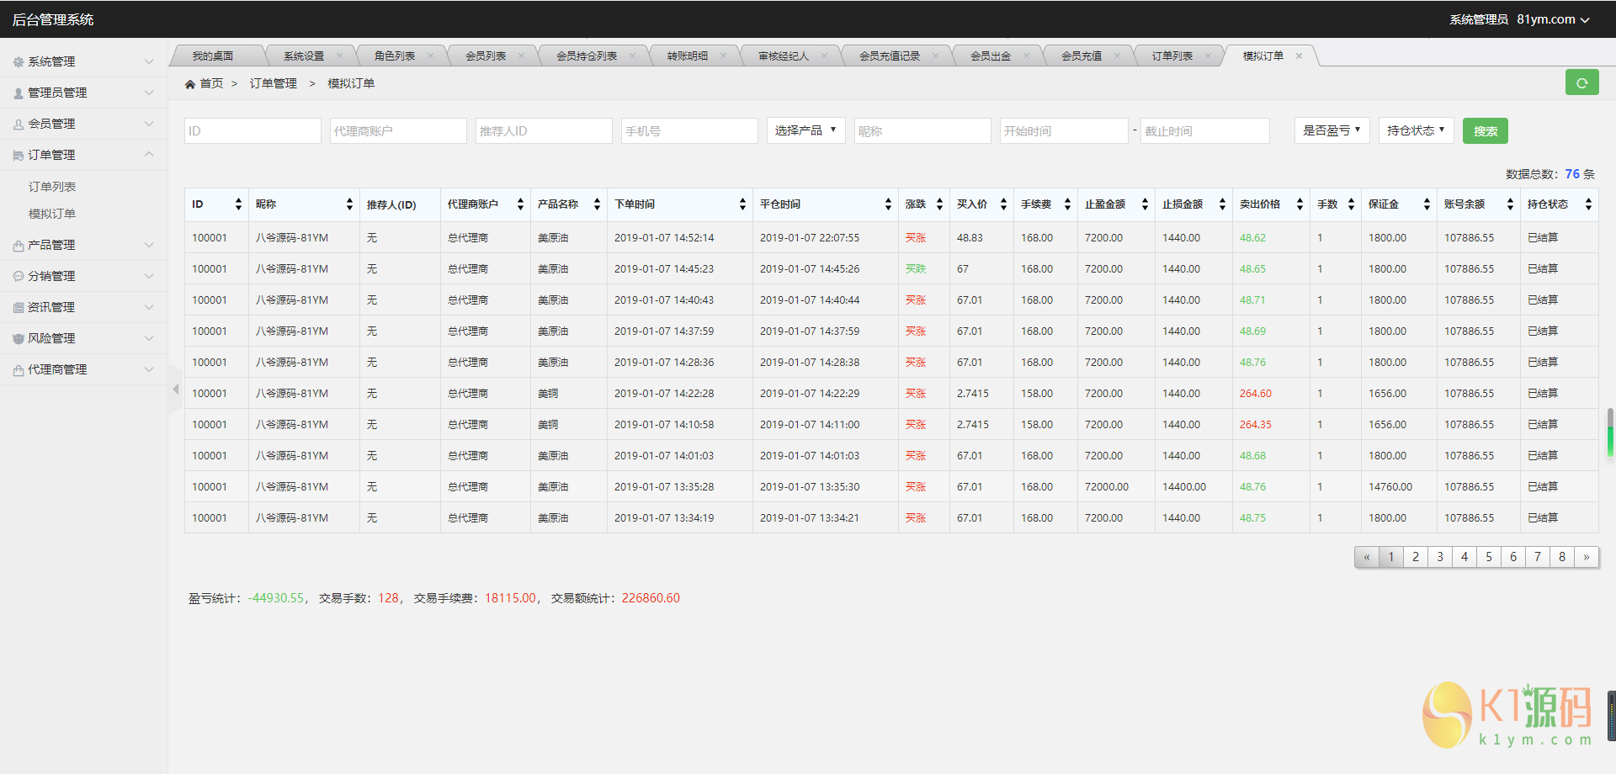Go to page 5 in pagination
Viewport: 1616px width, 774px height.
pyautogui.click(x=1488, y=557)
